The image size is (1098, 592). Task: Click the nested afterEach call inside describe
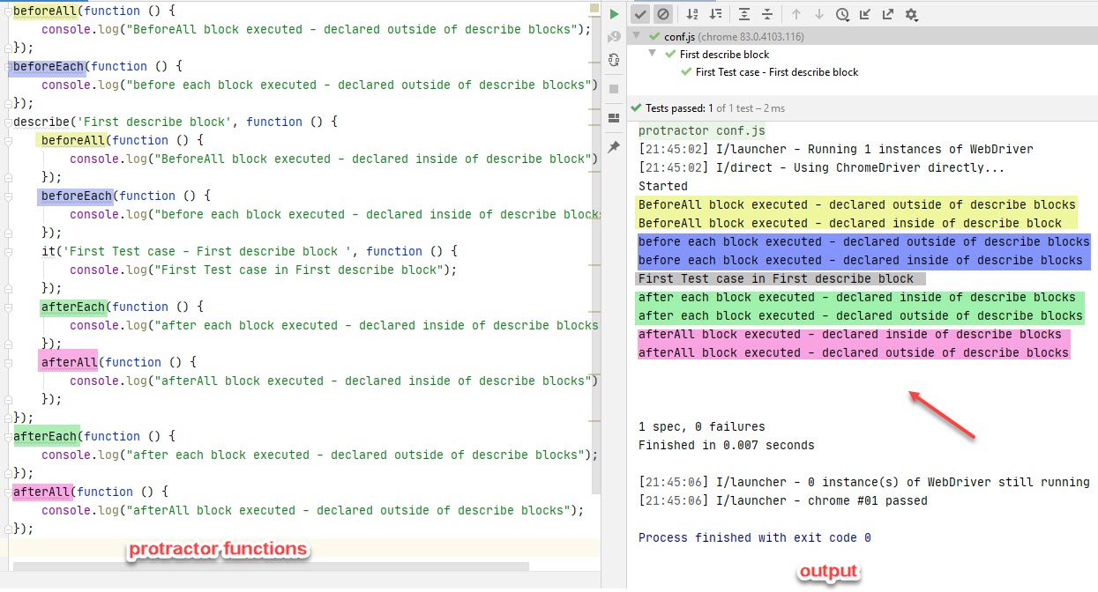[x=74, y=307]
